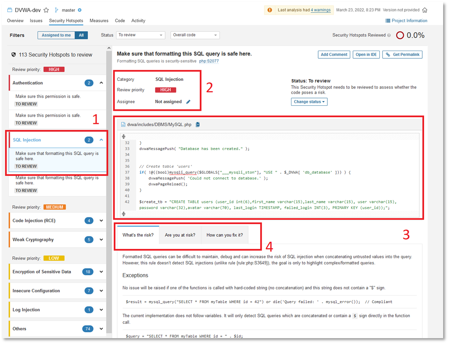Select the 'How can you fix it?' tab
Screen dimensions: 449x344
coord(224,235)
